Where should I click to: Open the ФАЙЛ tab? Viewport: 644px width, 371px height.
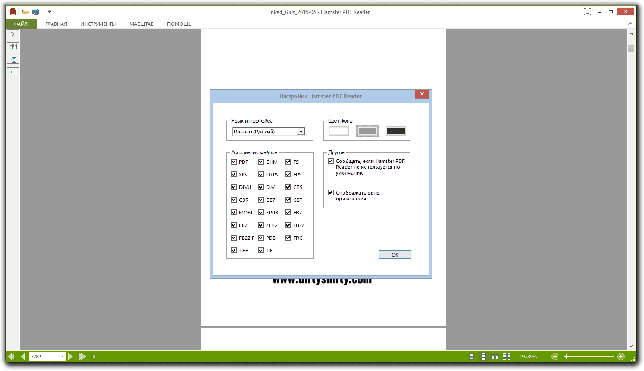coord(21,24)
